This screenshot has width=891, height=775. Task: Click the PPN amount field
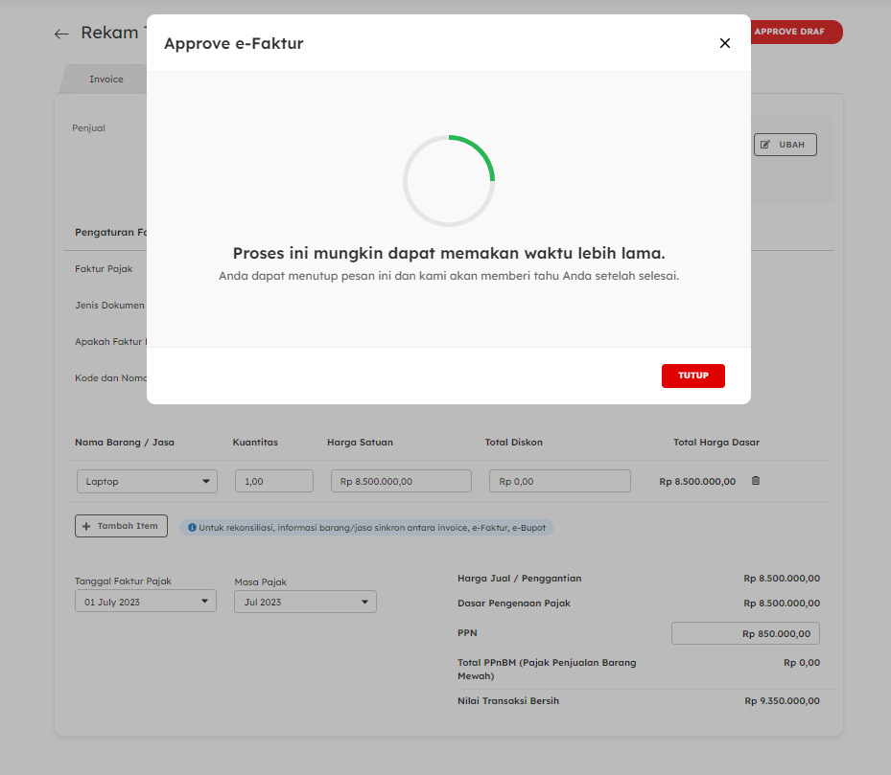coord(745,633)
